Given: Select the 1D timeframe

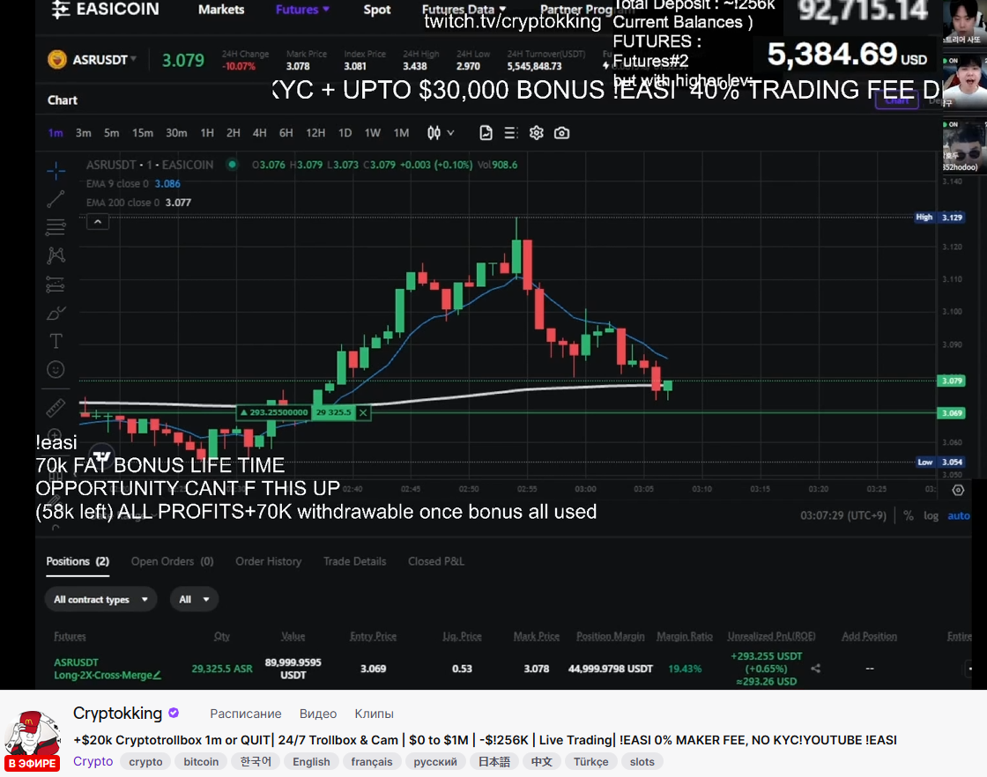Looking at the screenshot, I should tap(345, 133).
